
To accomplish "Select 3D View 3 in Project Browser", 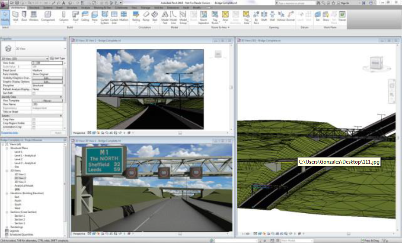I will [20, 182].
